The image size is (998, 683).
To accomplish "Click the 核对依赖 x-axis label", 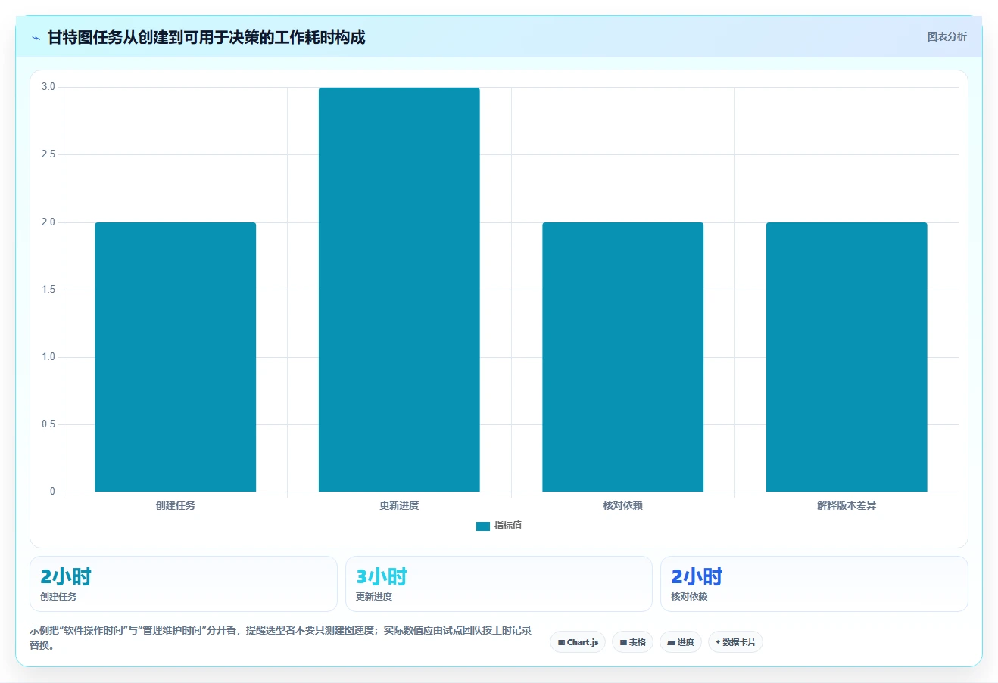I will pyautogui.click(x=623, y=505).
